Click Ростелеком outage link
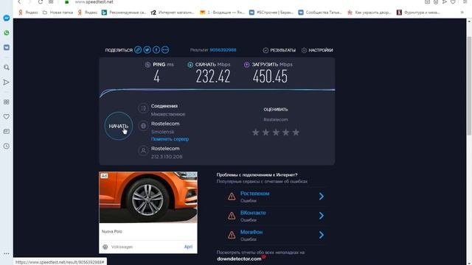The image size is (472, 265). [254, 194]
